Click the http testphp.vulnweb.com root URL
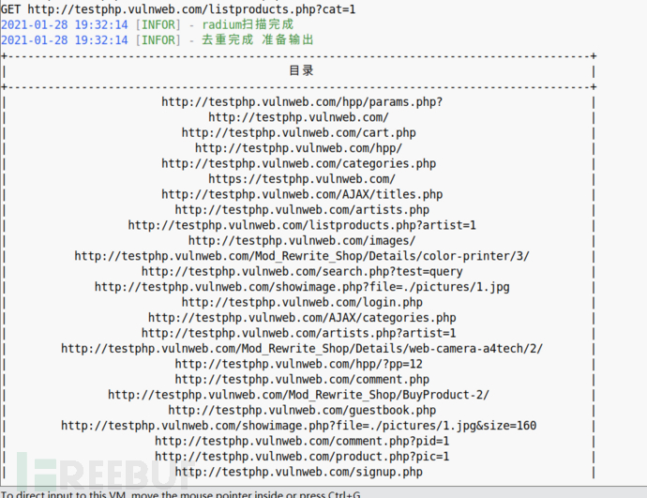 point(298,117)
